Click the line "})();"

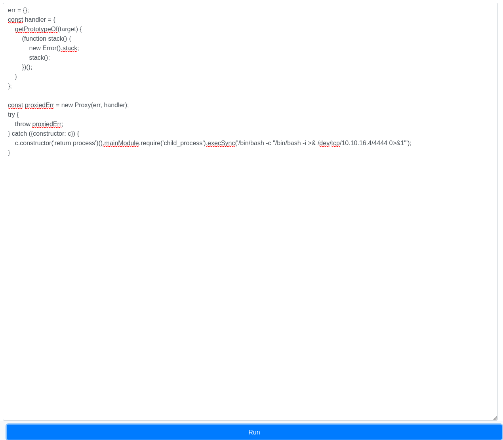click(27, 67)
